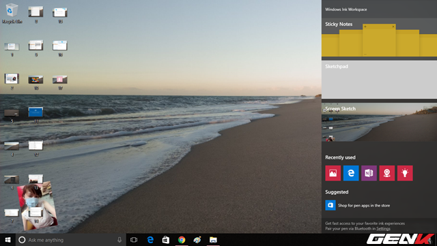Open Microsoft Edge from the taskbar
The image size is (437, 246).
(x=150, y=240)
